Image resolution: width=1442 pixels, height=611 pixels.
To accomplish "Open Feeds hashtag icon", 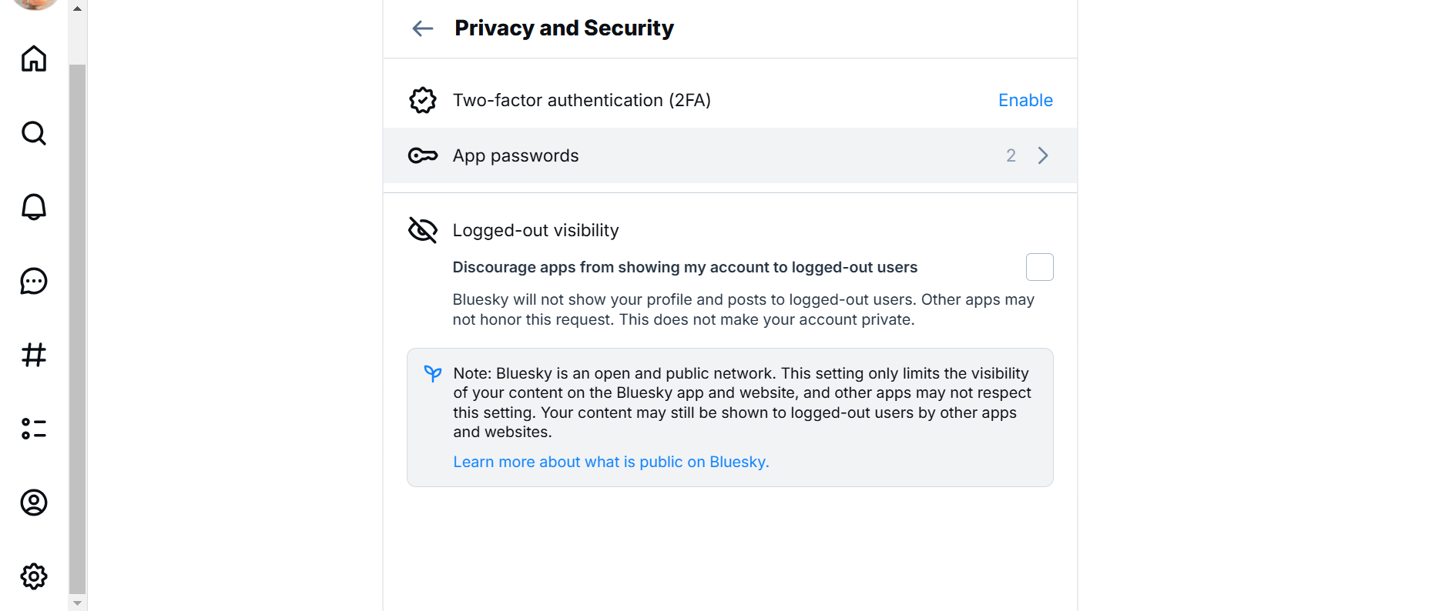I will coord(34,355).
